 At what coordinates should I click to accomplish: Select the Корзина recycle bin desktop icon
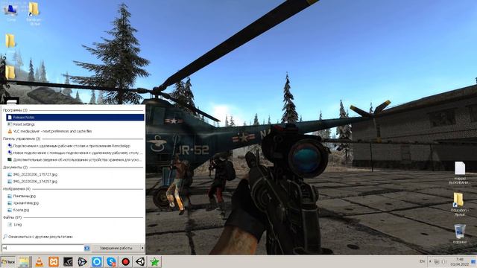(460, 234)
